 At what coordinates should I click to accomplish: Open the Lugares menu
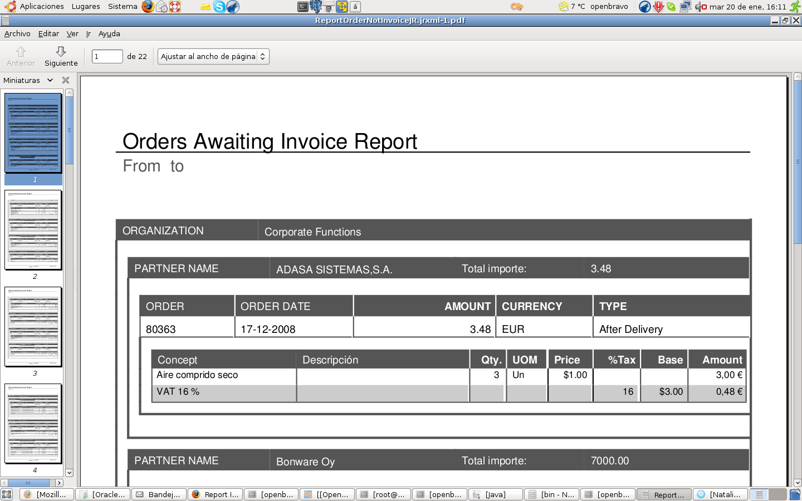(86, 7)
